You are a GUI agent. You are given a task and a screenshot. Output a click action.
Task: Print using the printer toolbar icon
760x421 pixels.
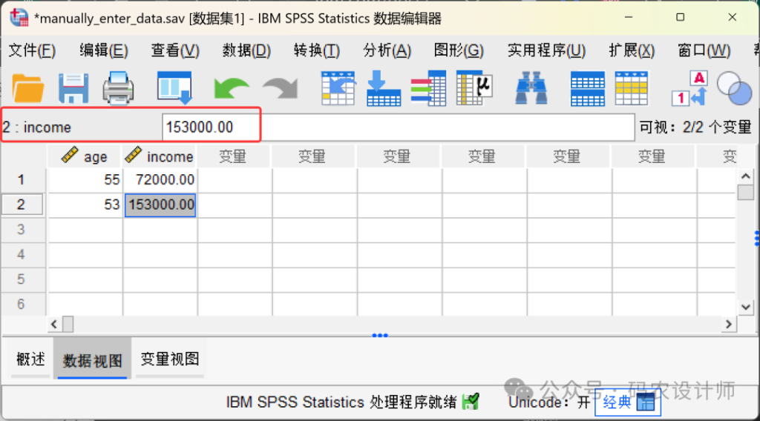(118, 88)
